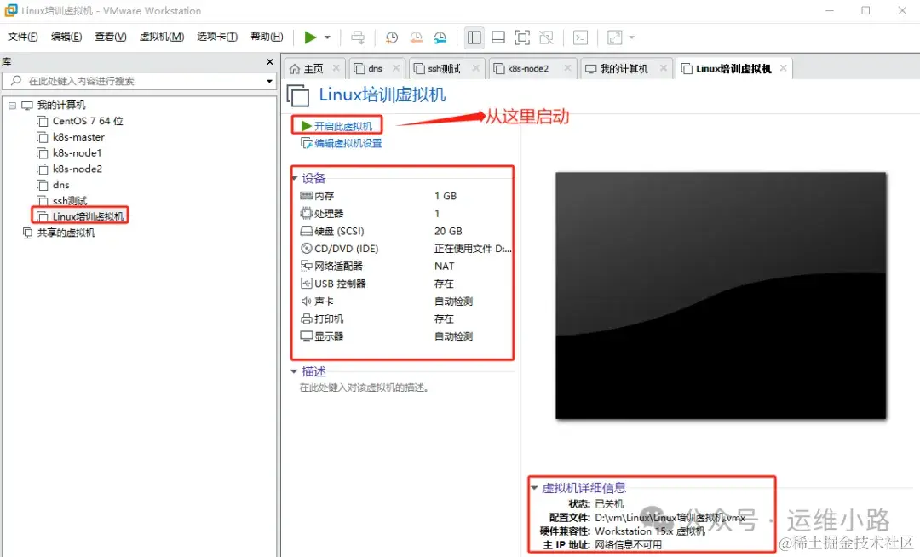Open the 虚拟机(M) menu
The image size is (920, 557).
point(161,37)
